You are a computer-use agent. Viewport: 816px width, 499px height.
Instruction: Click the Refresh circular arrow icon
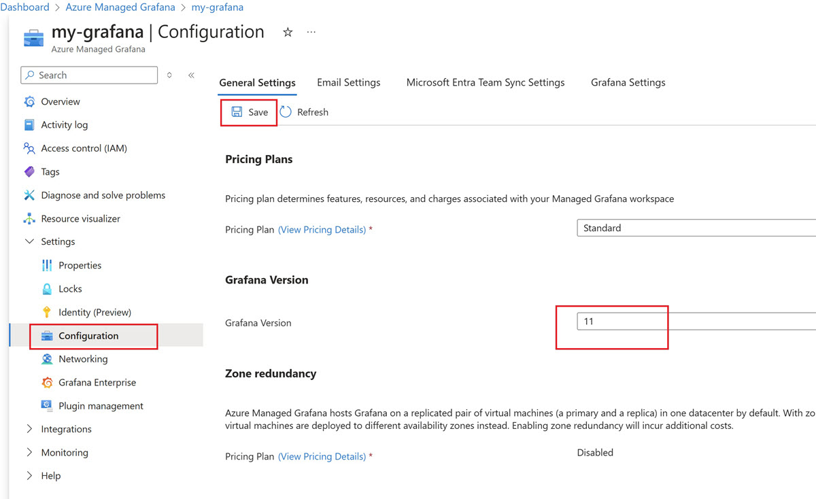click(286, 112)
